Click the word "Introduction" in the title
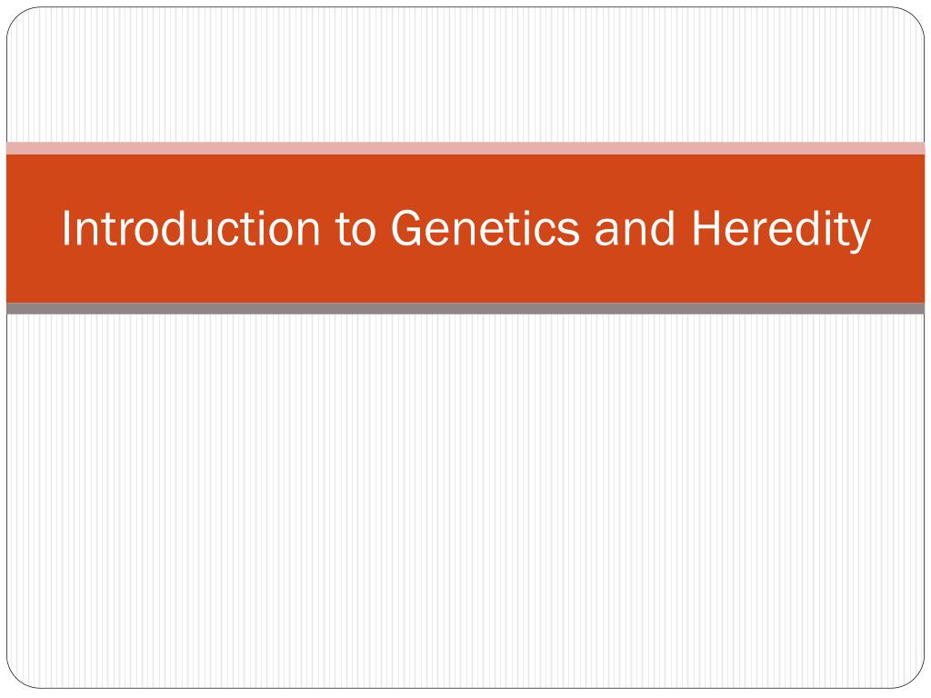This screenshot has width=931, height=698. click(x=191, y=228)
